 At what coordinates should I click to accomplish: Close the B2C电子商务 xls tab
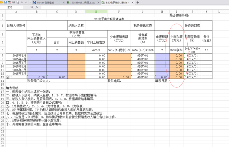(133, 2)
